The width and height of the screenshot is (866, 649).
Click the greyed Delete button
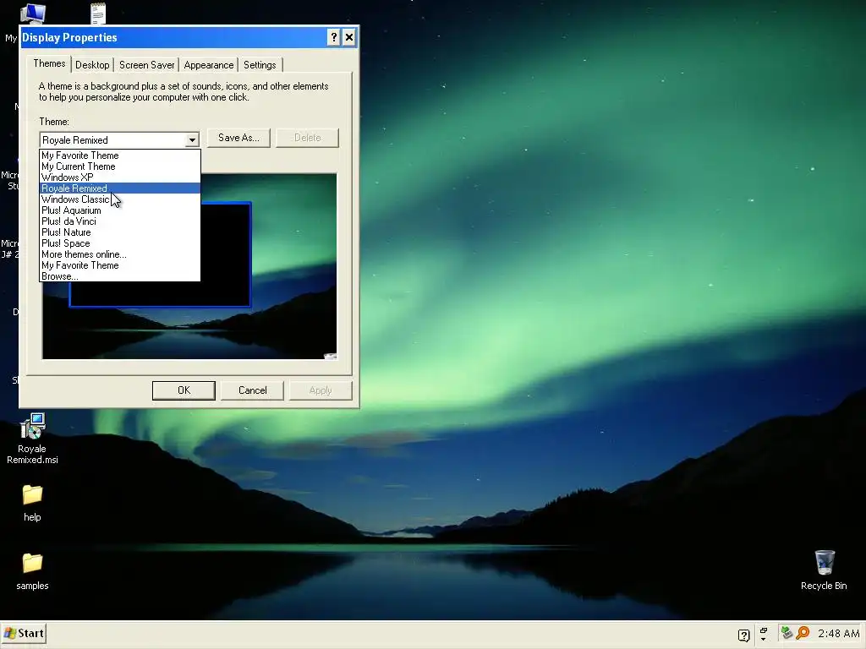coord(307,138)
